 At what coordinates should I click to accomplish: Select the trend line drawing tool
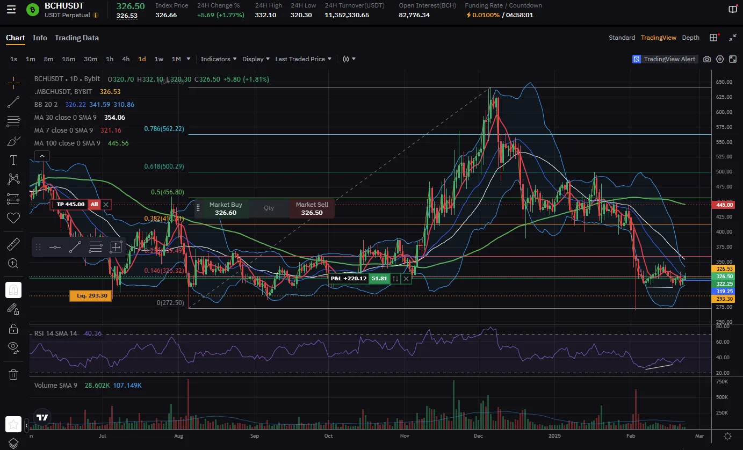13,102
